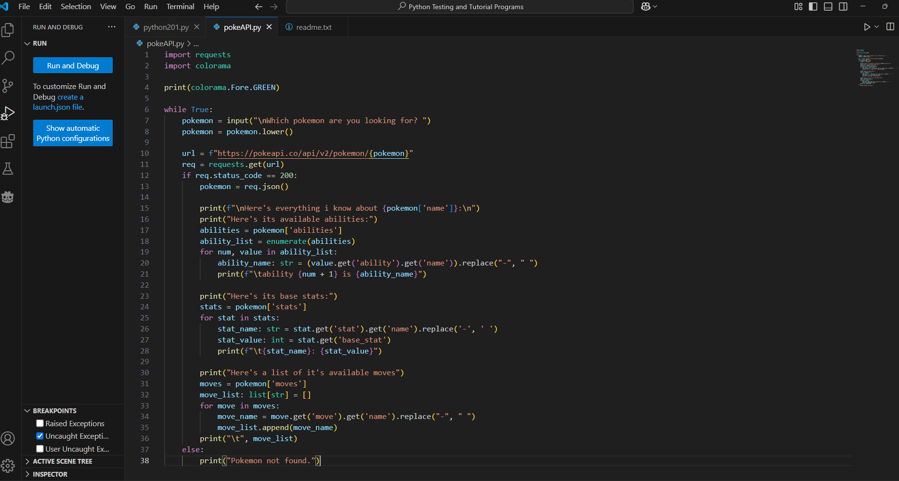
Task: Collapse the BREAKPOINTS section
Action: tap(27, 411)
